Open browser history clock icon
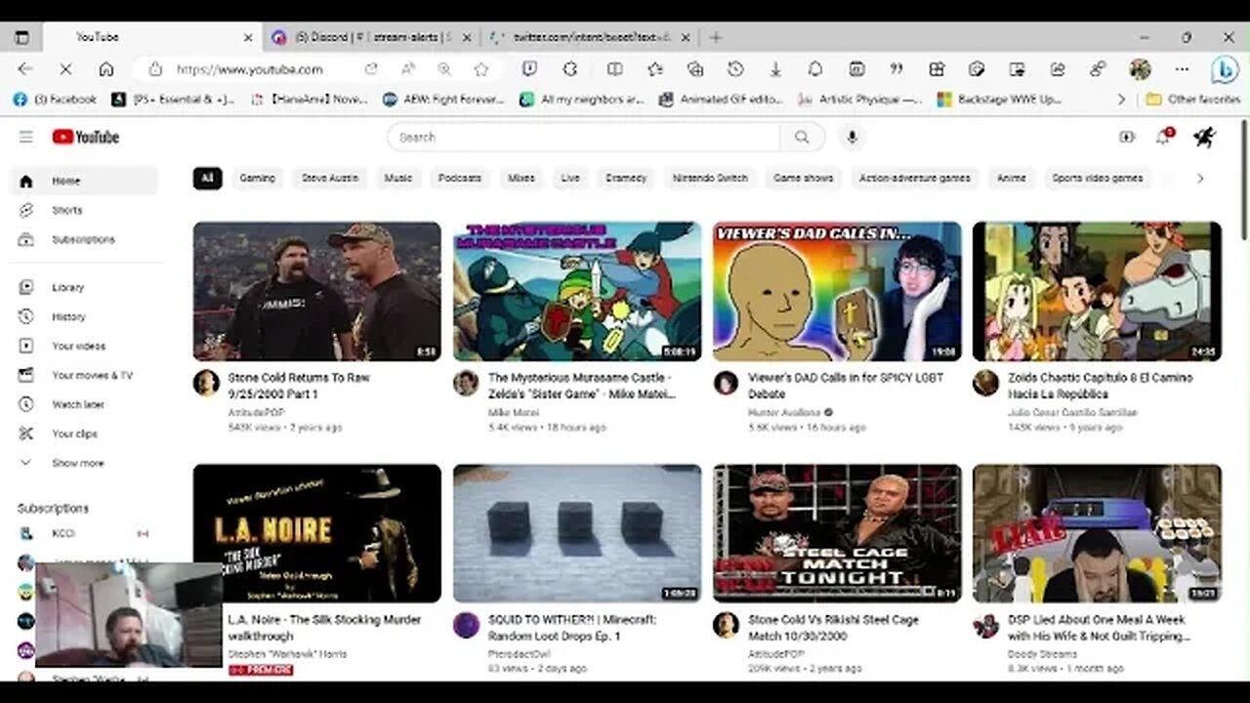 [x=735, y=69]
